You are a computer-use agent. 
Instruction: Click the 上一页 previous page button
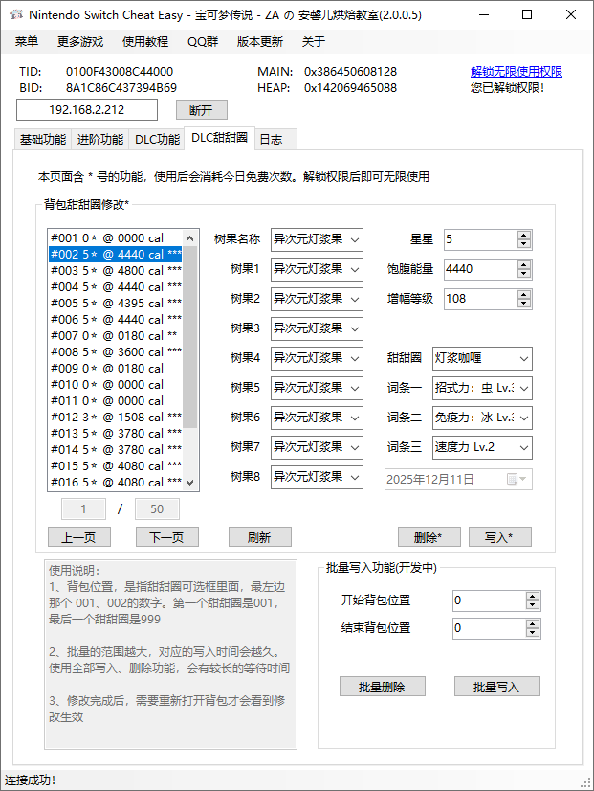tap(79, 537)
